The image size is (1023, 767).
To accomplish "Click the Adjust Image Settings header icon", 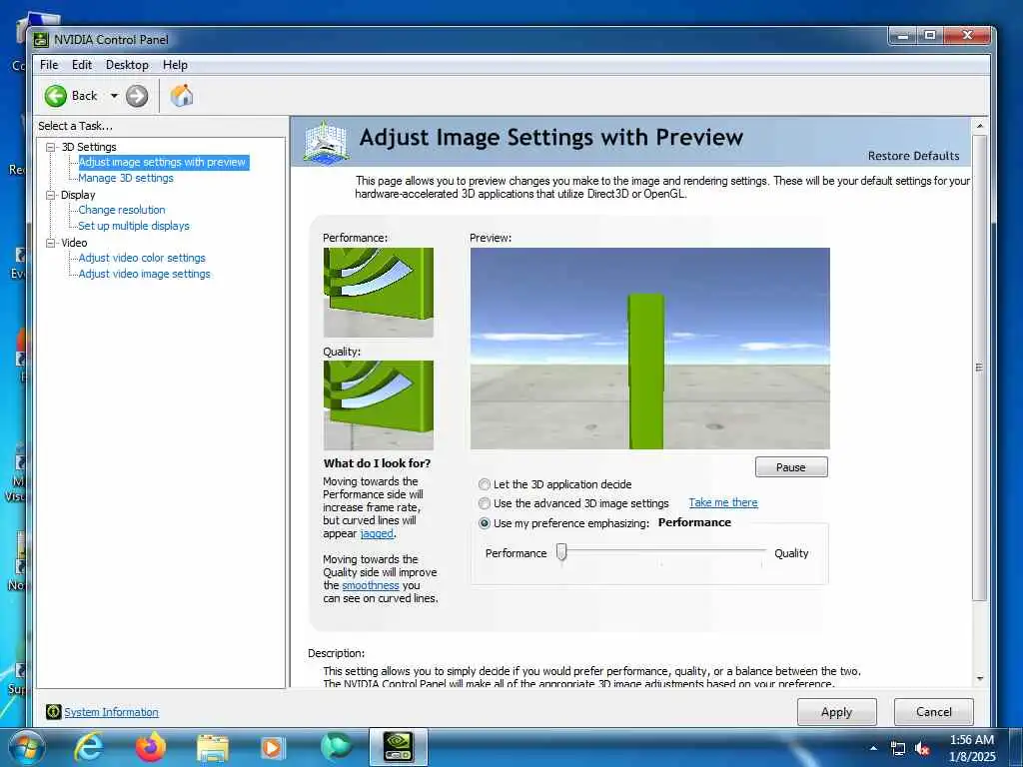I will (326, 142).
